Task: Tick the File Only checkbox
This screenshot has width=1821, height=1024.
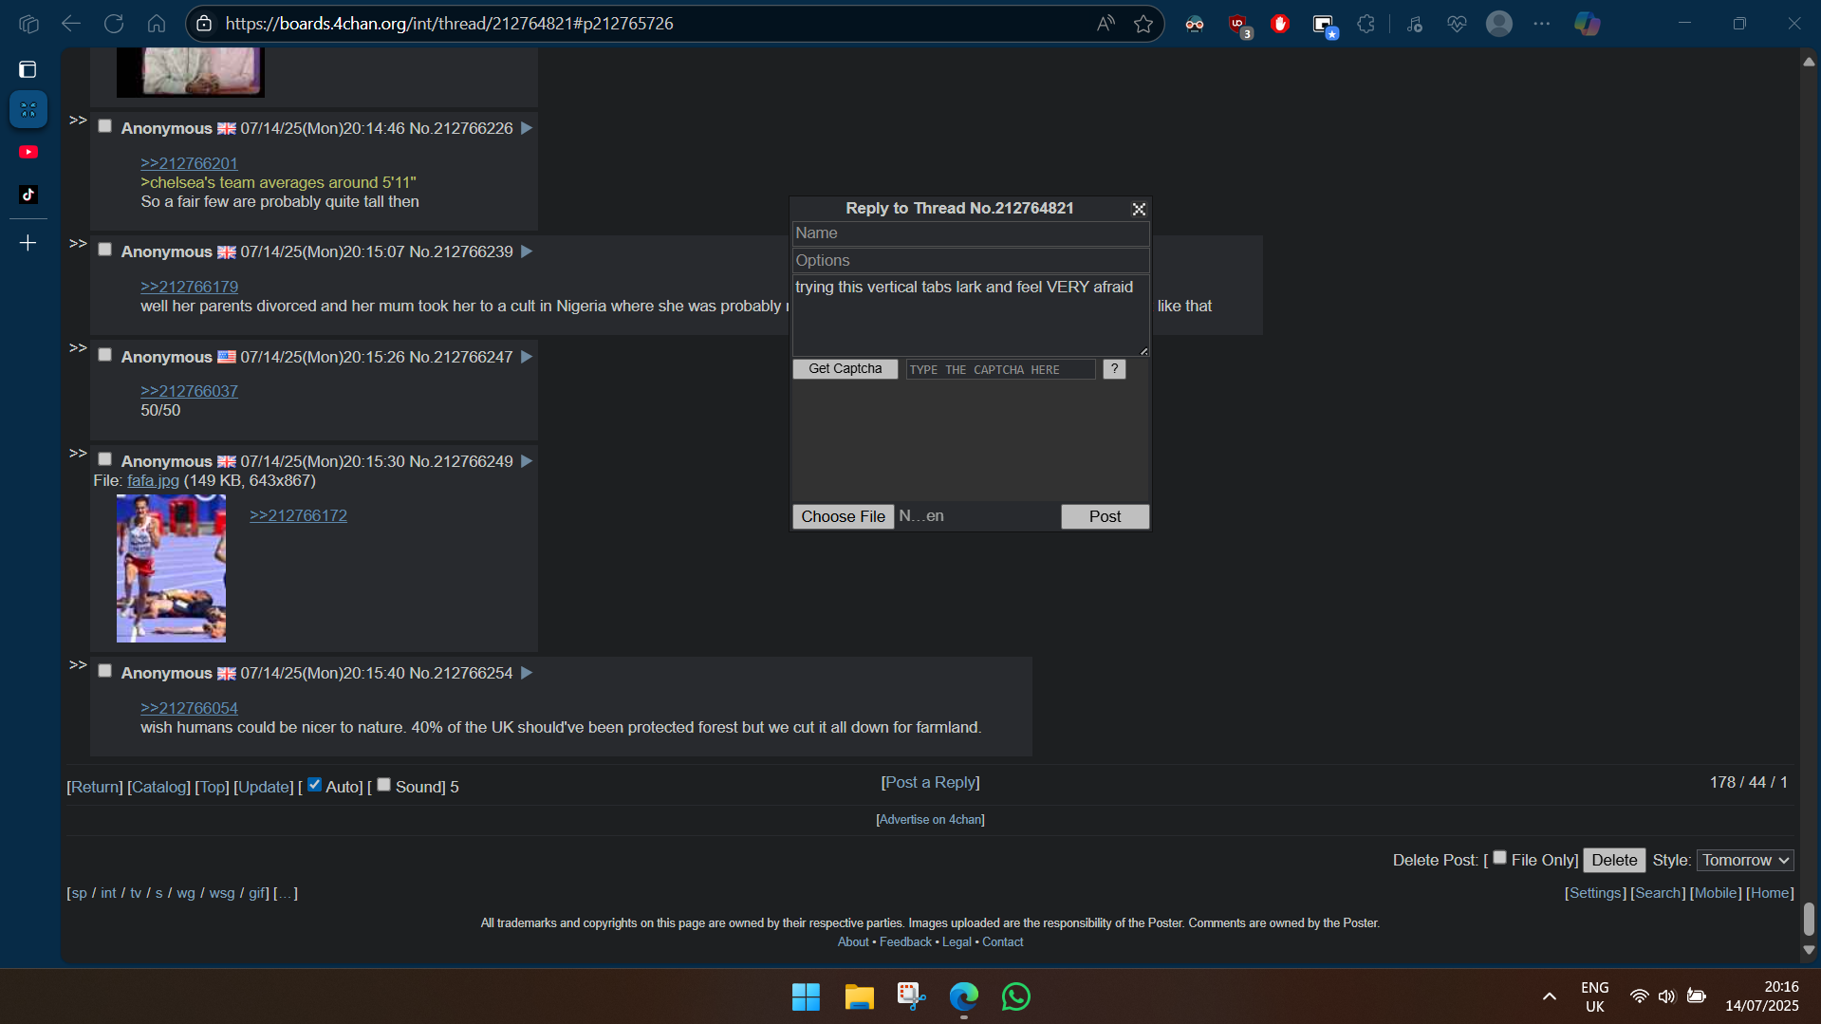Action: pyautogui.click(x=1500, y=858)
